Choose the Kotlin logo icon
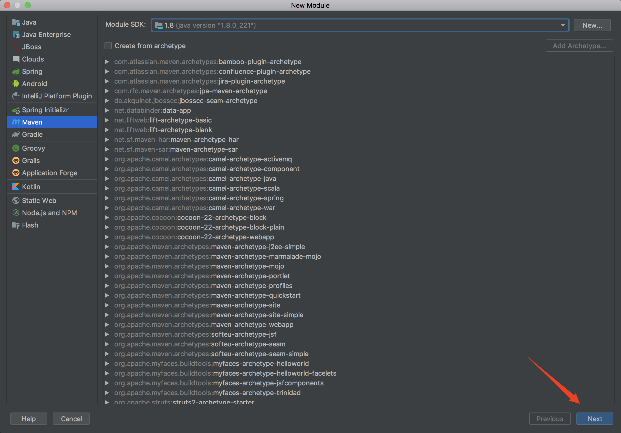This screenshot has width=621, height=433. 16,187
